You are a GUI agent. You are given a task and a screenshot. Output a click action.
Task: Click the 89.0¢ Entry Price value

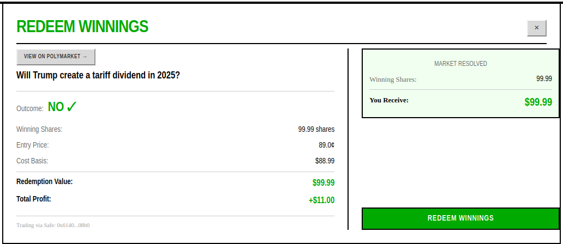coord(326,145)
